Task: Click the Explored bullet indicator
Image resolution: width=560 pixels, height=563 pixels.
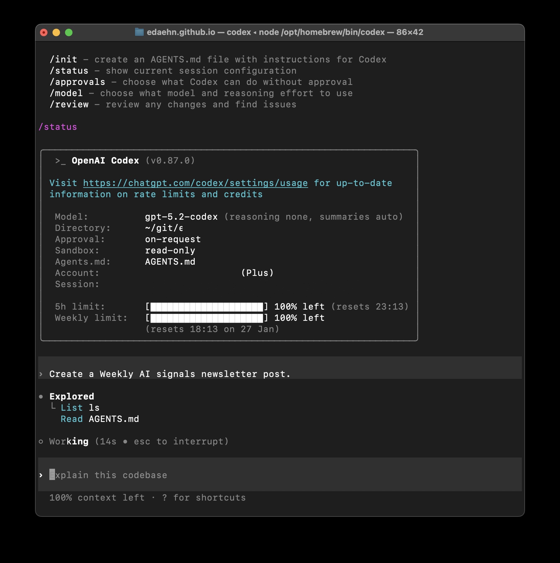Action: pos(41,396)
